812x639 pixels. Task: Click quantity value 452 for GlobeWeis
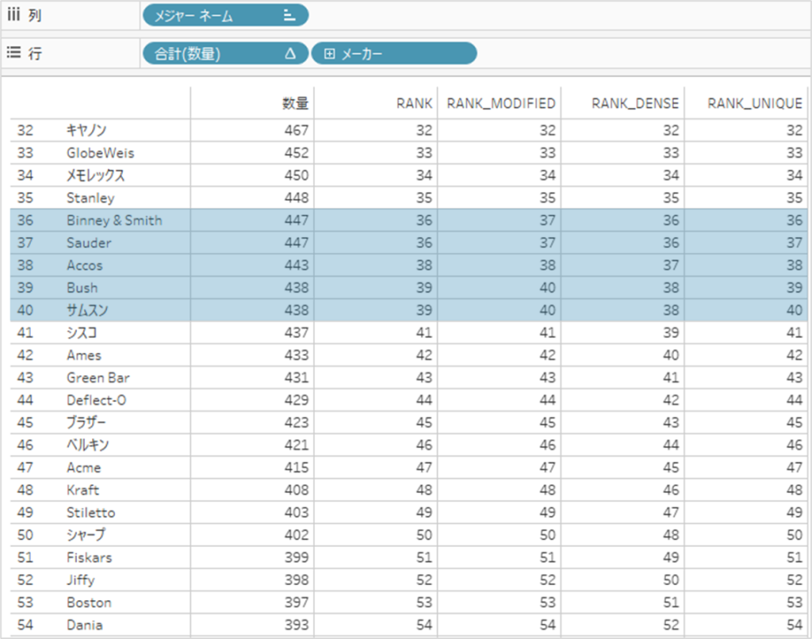point(297,153)
